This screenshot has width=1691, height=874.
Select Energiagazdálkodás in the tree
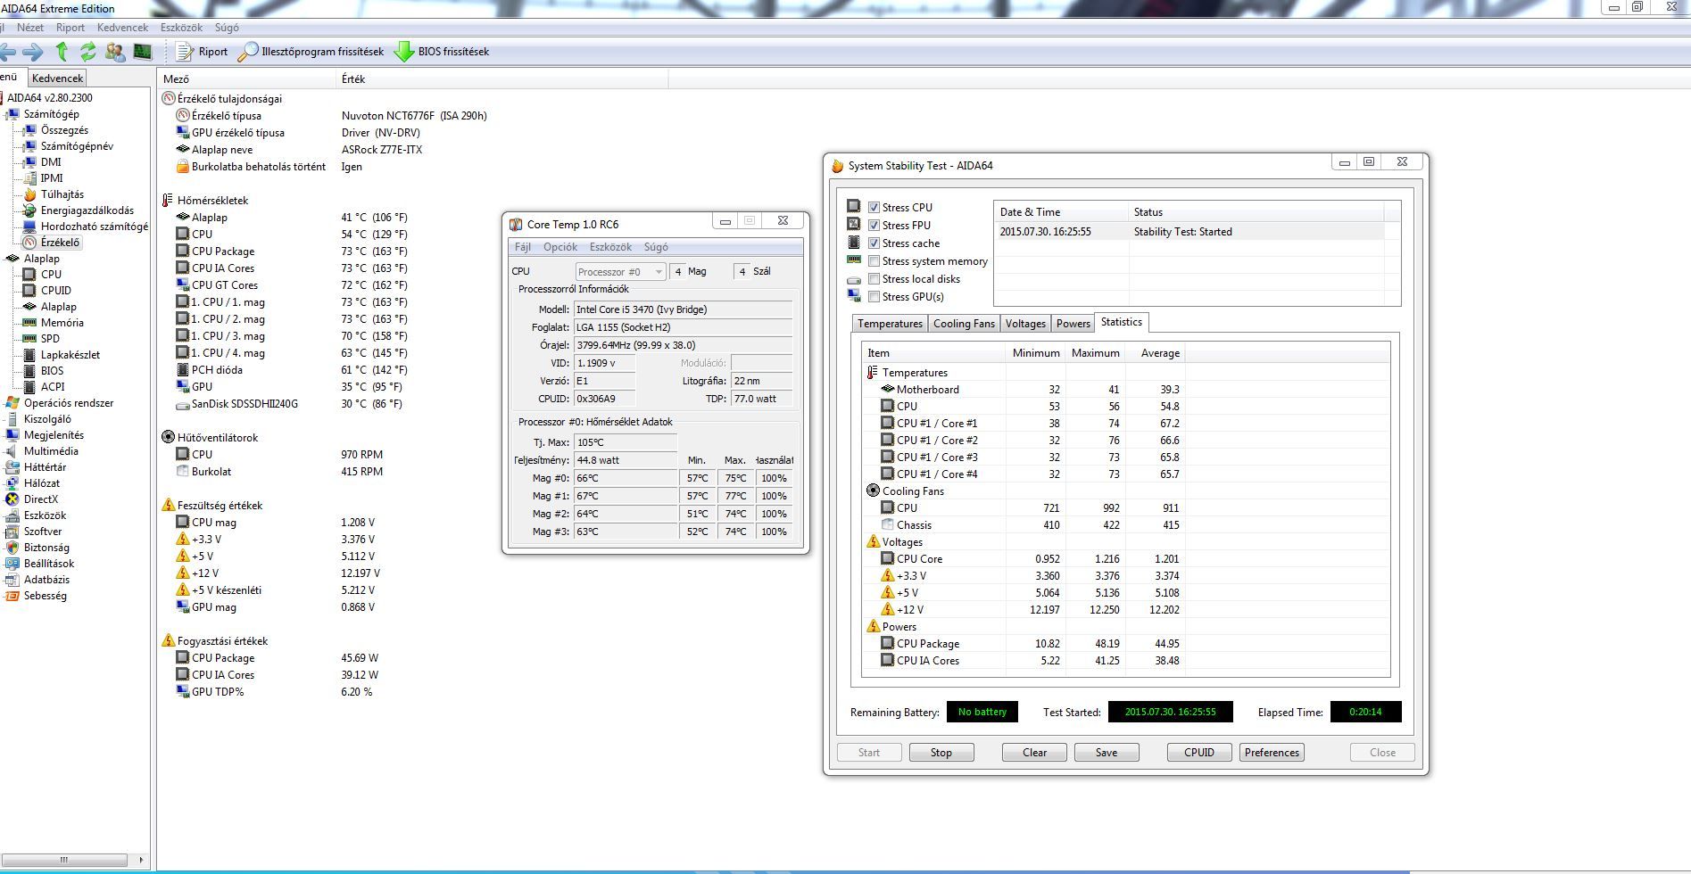tap(87, 210)
